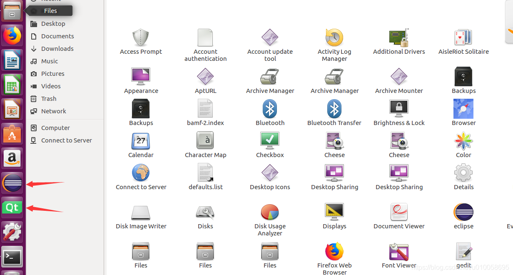Viewport: 513px width, 275px height.
Task: Select the Details gear icon
Action: tap(463, 173)
